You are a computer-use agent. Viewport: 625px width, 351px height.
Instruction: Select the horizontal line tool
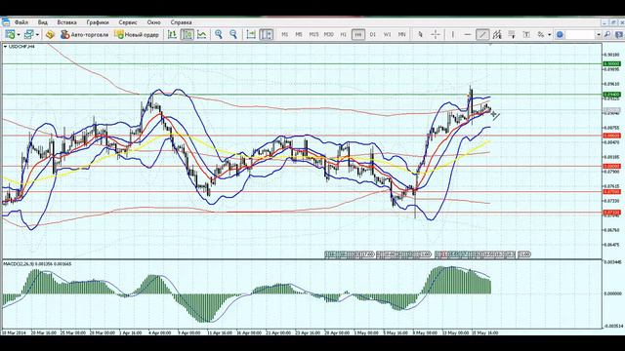coord(468,35)
